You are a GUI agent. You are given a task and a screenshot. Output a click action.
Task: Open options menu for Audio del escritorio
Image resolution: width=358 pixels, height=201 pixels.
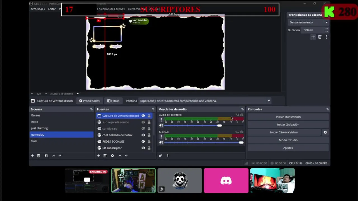(161, 120)
